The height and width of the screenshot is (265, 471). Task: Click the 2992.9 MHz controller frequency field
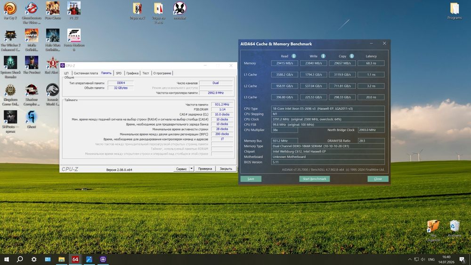coord(216,93)
